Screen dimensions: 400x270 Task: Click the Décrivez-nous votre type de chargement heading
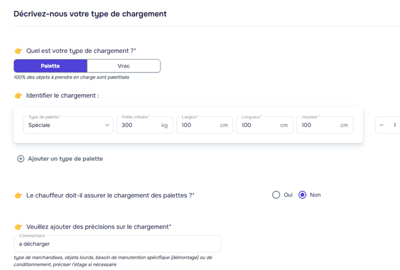90,13
